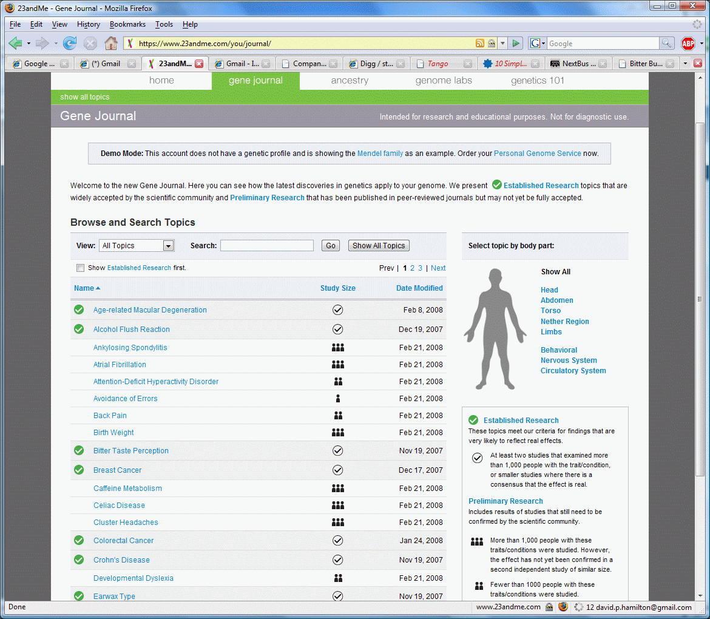Click green established check next to Breast Cancer
The image size is (710, 619).
tap(79, 470)
